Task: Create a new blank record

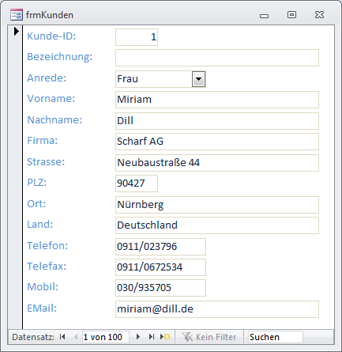Action: pos(165,337)
